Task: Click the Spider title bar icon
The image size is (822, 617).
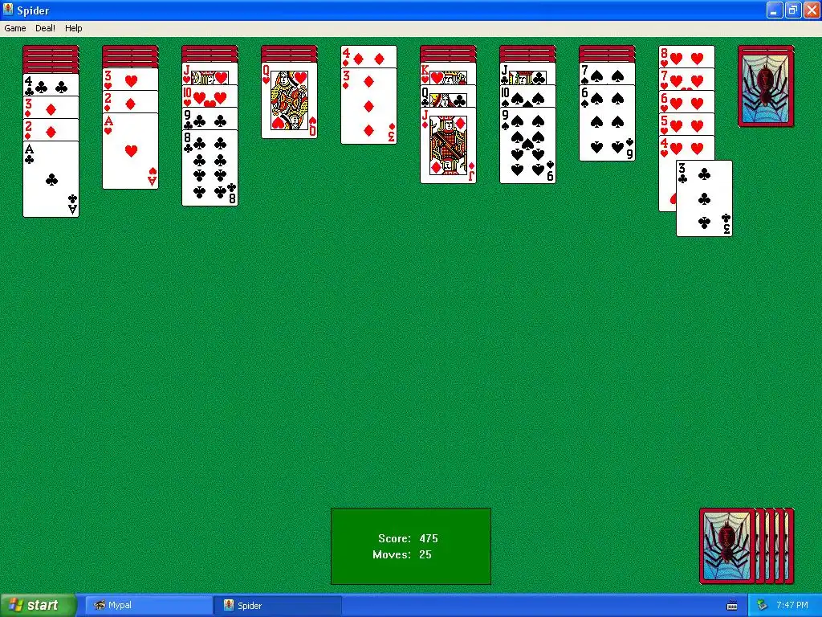Action: pos(8,10)
